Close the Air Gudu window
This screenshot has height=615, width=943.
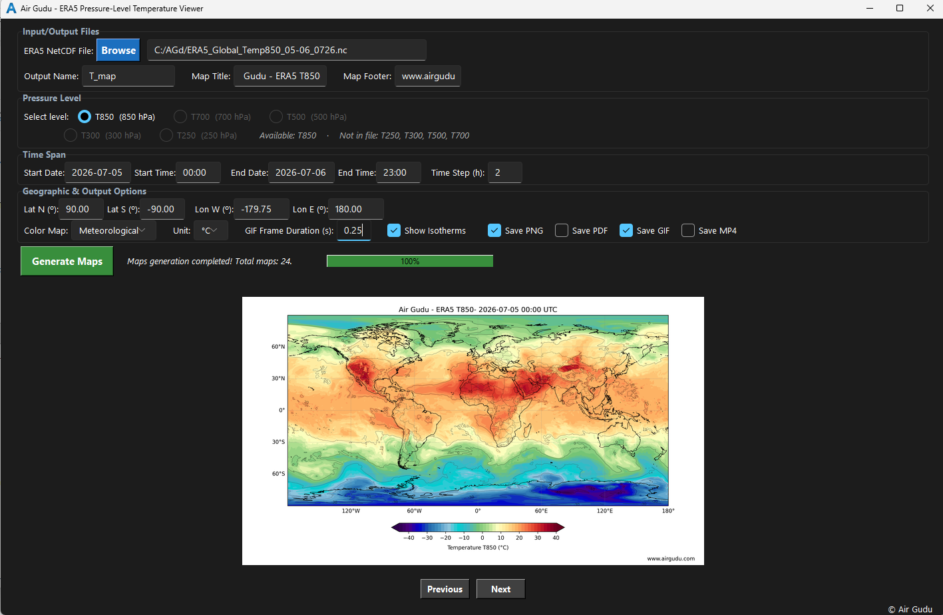tap(930, 9)
